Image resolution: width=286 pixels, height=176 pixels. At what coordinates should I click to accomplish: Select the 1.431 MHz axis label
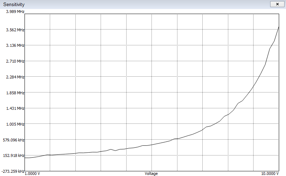[x=15, y=108]
